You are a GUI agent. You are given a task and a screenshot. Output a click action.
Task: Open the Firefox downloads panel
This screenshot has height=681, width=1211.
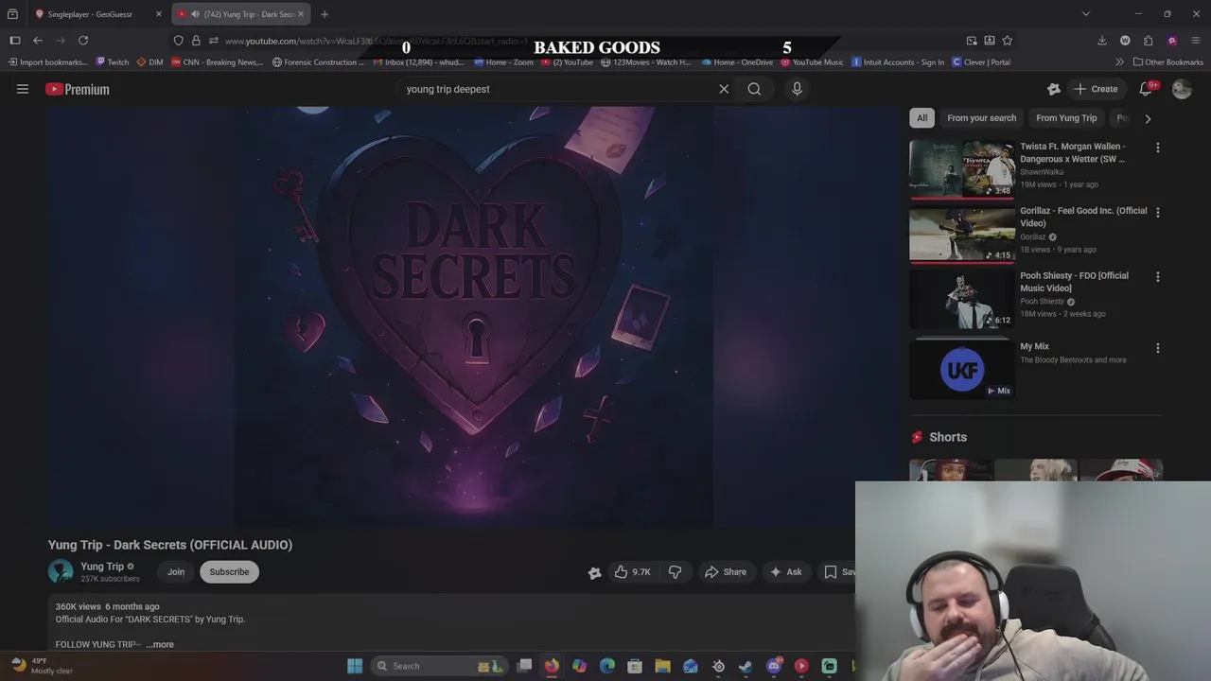[x=1101, y=41]
